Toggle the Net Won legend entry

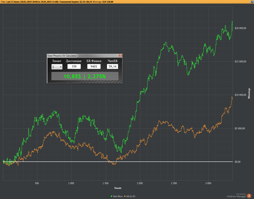pos(116,196)
